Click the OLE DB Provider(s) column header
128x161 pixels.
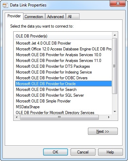(63, 36)
